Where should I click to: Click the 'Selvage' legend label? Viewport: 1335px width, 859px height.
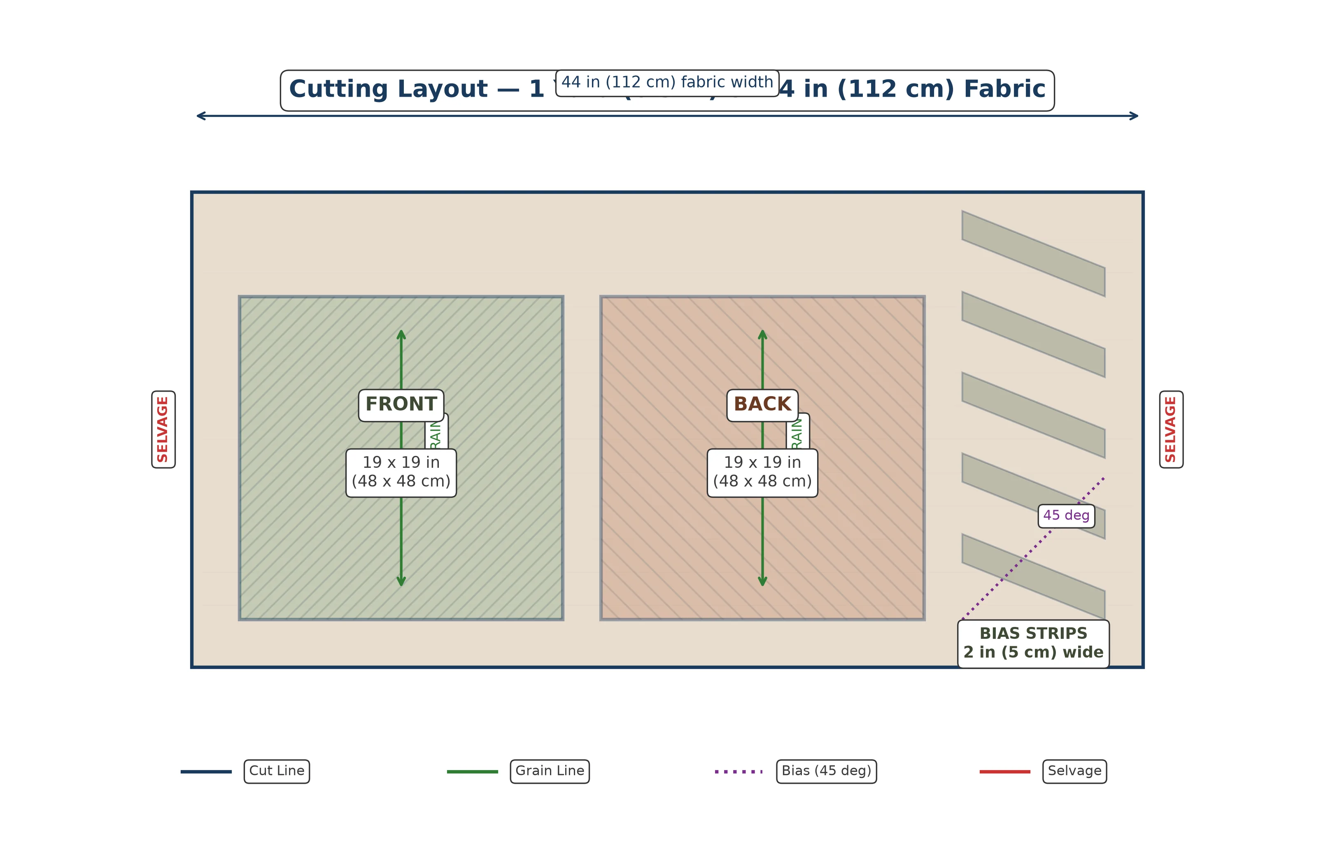pos(1074,771)
